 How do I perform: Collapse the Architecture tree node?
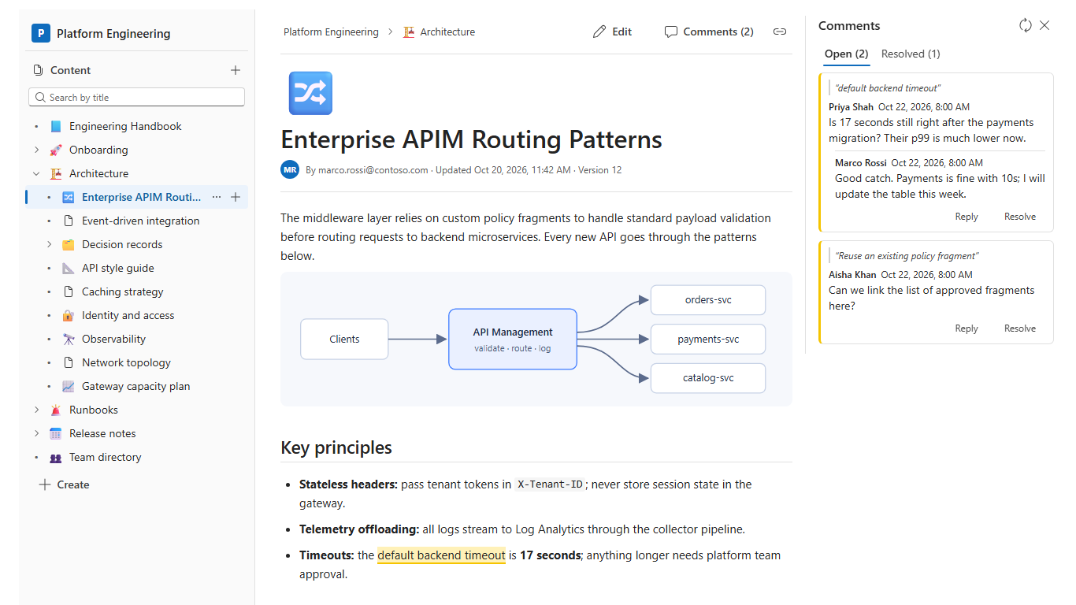coord(36,173)
